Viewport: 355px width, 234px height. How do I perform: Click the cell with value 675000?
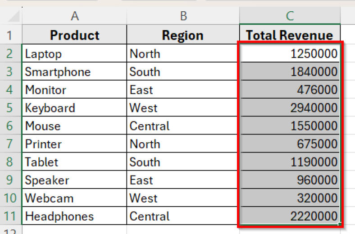[x=290, y=144]
